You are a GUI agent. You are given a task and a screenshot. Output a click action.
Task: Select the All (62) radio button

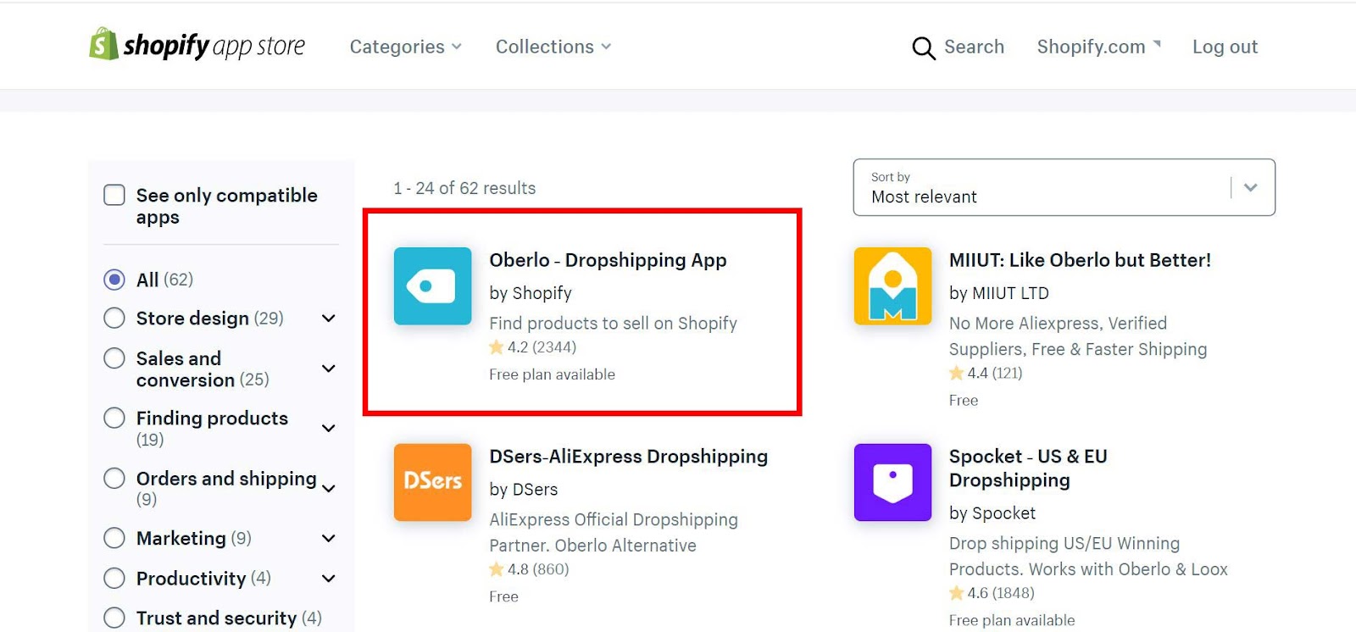pos(114,280)
